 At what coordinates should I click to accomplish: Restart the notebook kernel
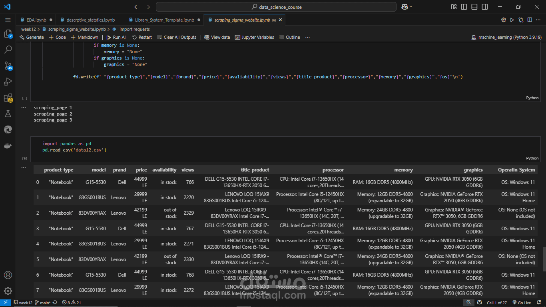142,37
